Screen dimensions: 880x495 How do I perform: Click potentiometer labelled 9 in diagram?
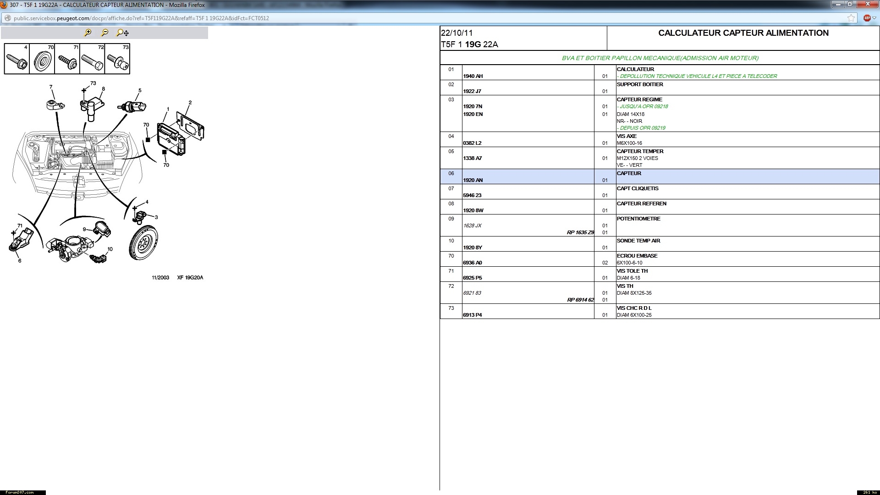102,228
